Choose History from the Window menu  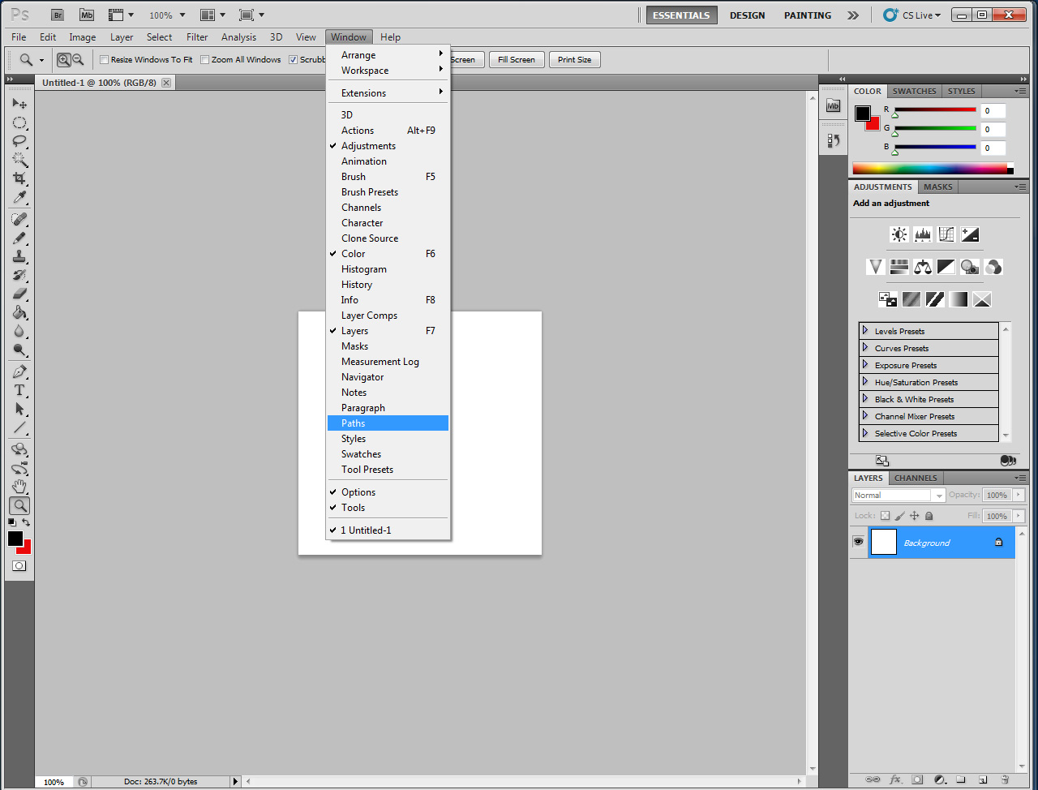[x=388, y=285]
